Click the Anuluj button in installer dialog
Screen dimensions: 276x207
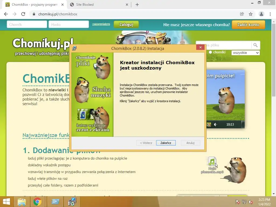(191, 143)
